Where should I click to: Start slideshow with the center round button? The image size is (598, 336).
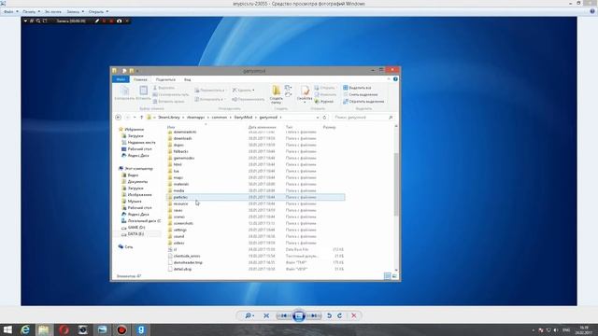pos(299,315)
